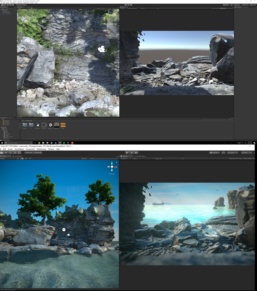Select All Materials favorite search
The height and width of the screenshot is (291, 257).
coord(6,121)
